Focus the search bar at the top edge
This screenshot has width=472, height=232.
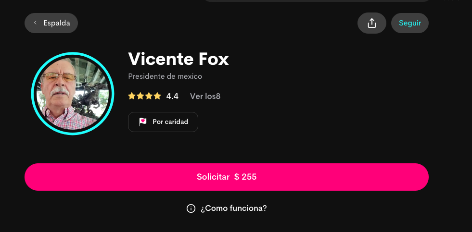[318, 1]
